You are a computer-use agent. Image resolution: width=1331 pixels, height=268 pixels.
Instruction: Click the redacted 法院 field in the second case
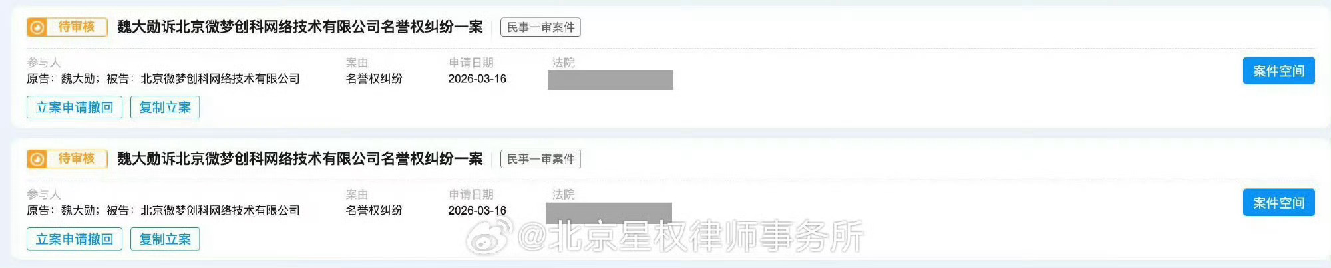pos(609,212)
